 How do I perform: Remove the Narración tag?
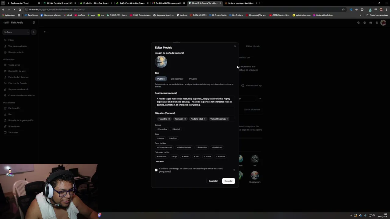(185, 119)
